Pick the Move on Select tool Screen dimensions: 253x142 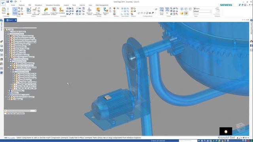click(x=89, y=11)
